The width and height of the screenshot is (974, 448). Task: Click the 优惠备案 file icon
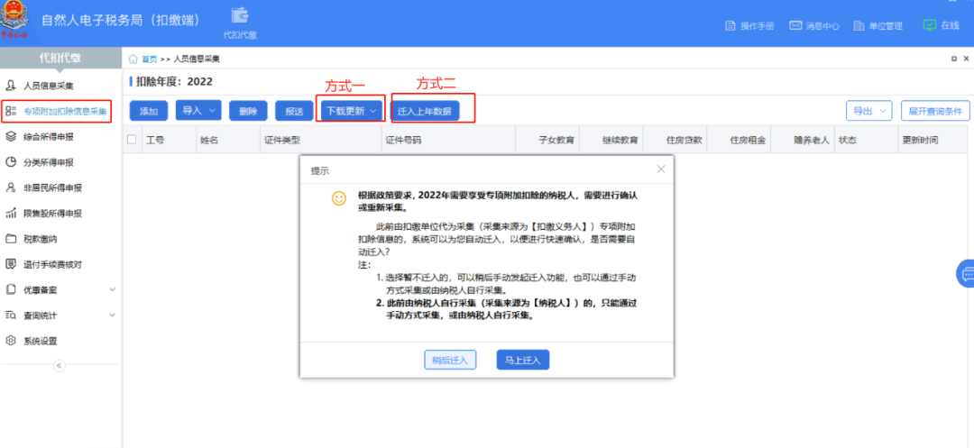click(x=10, y=289)
